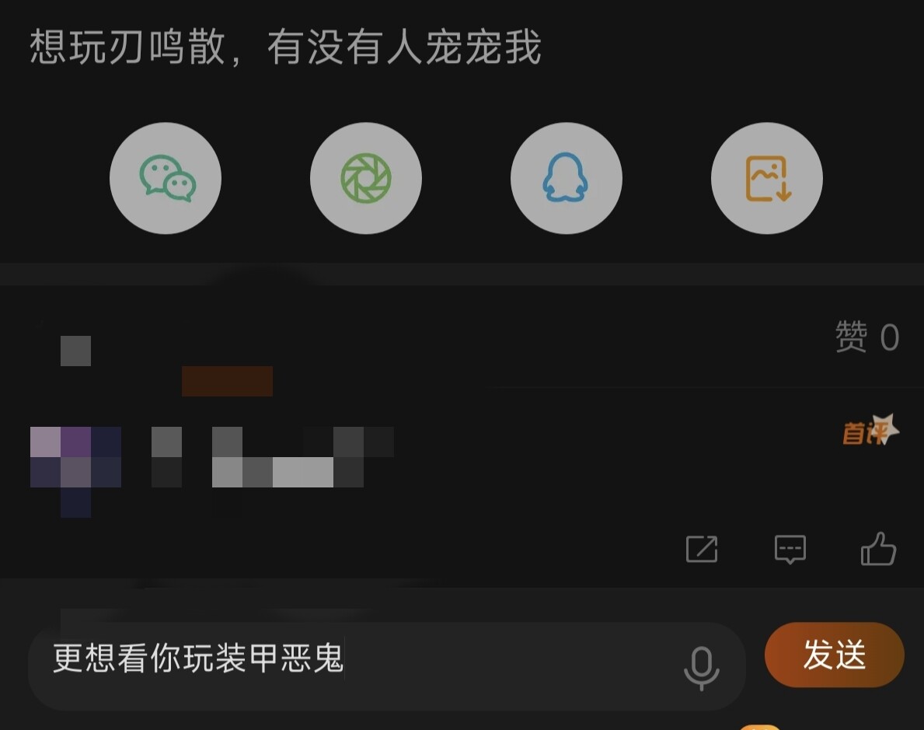Share the post via QQ penguin icon

567,178
